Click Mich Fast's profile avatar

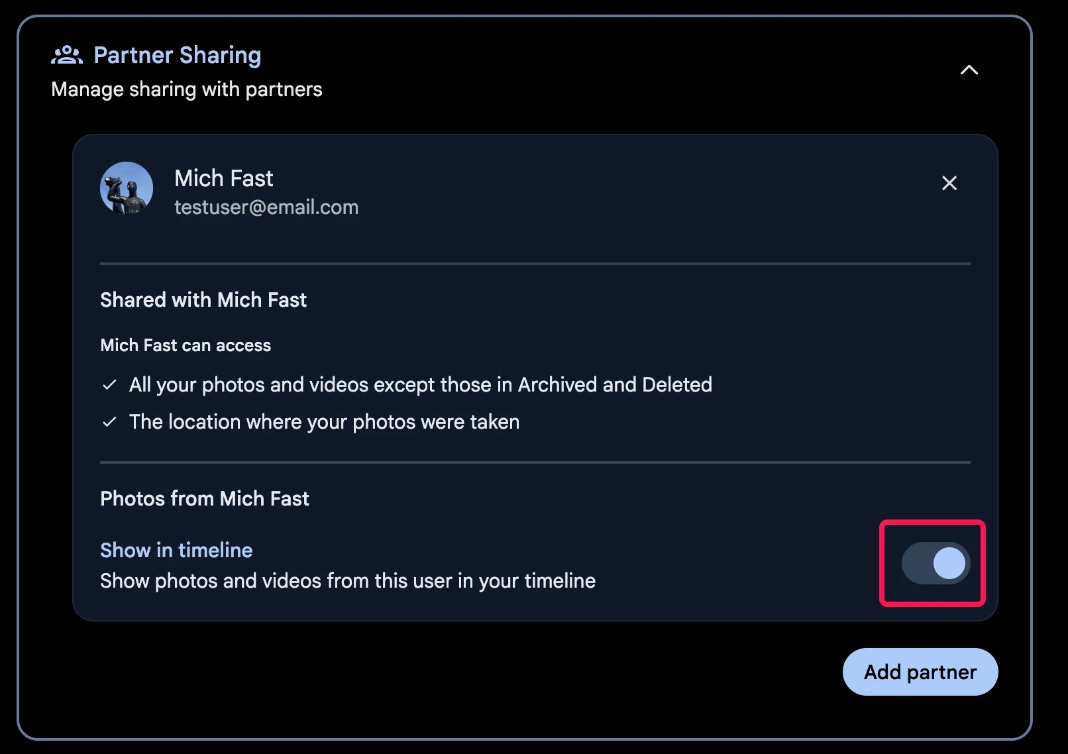(127, 188)
